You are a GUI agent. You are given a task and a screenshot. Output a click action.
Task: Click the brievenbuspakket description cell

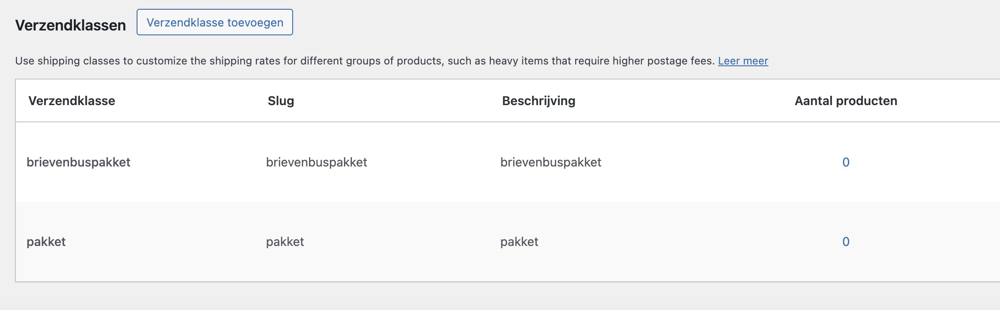551,163
